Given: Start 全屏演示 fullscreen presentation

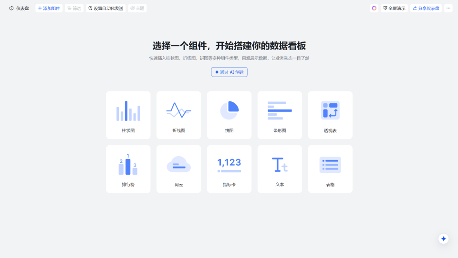Looking at the screenshot, I should pos(394,8).
